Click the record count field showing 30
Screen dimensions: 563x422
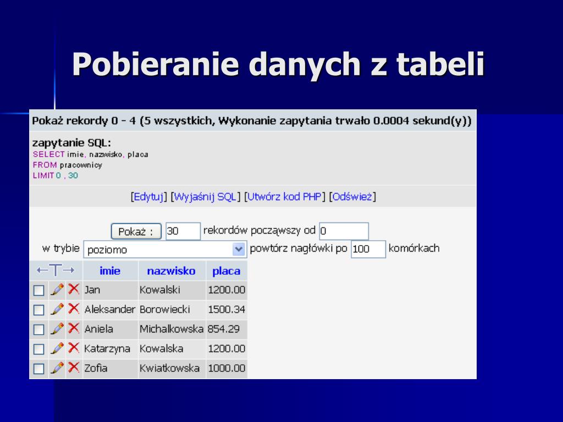pyautogui.click(x=183, y=231)
